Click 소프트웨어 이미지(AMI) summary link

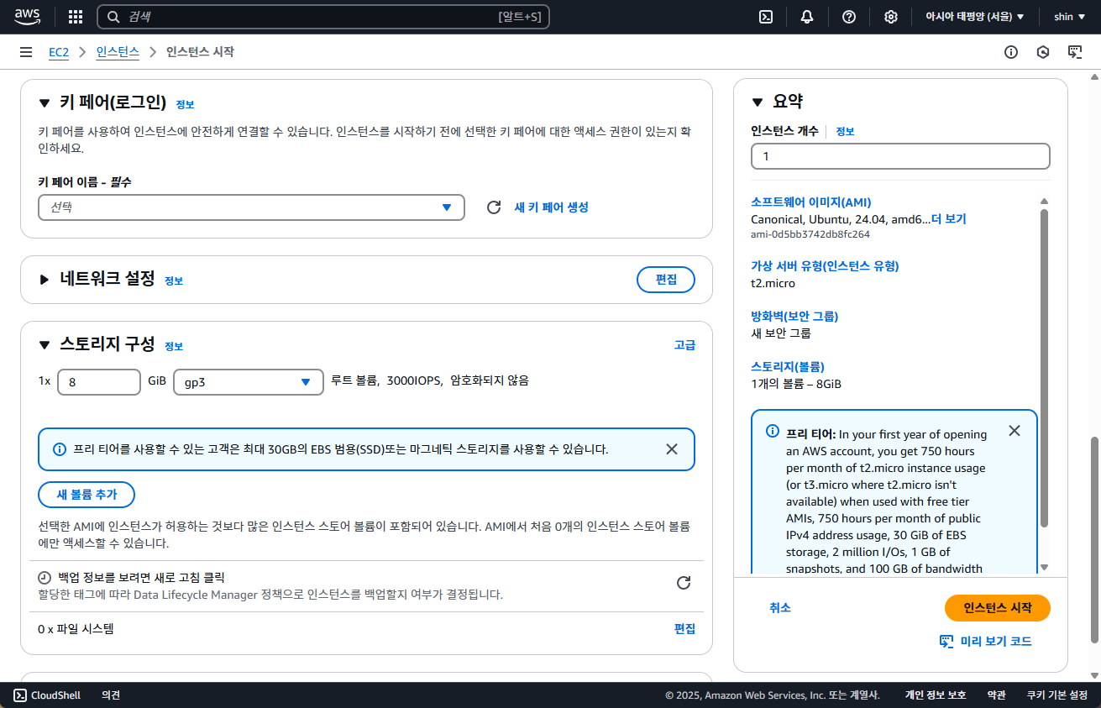point(811,202)
